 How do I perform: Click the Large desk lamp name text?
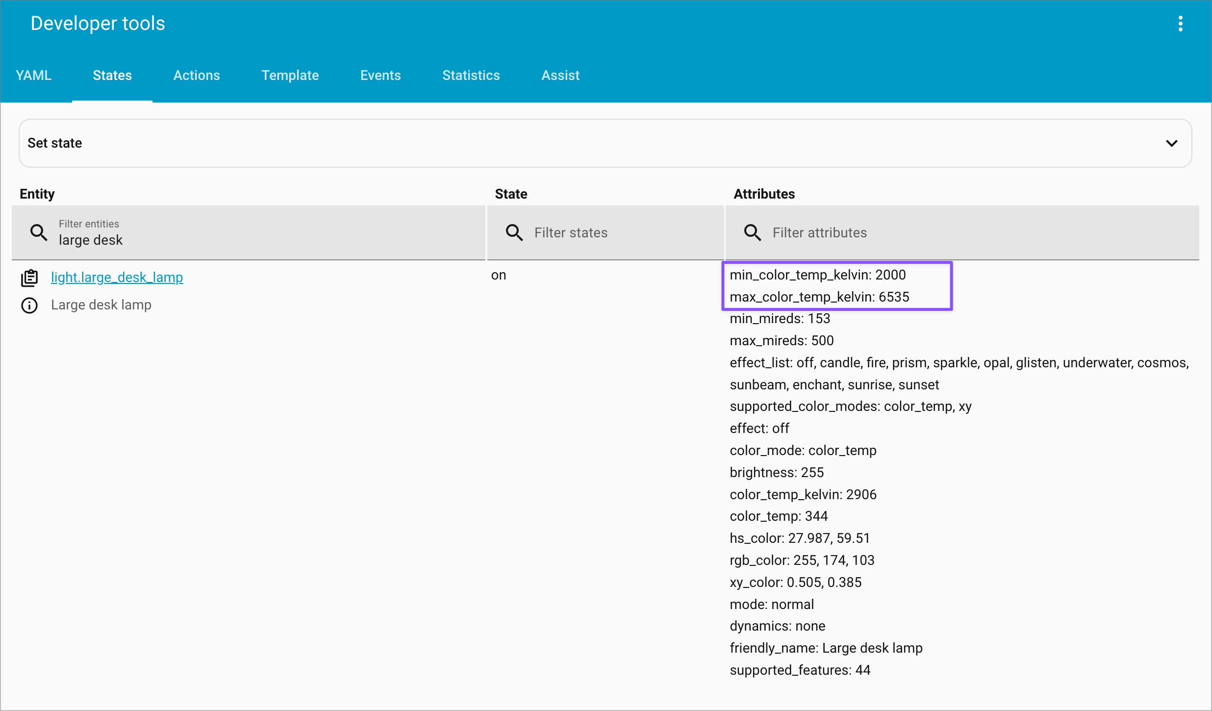[101, 305]
